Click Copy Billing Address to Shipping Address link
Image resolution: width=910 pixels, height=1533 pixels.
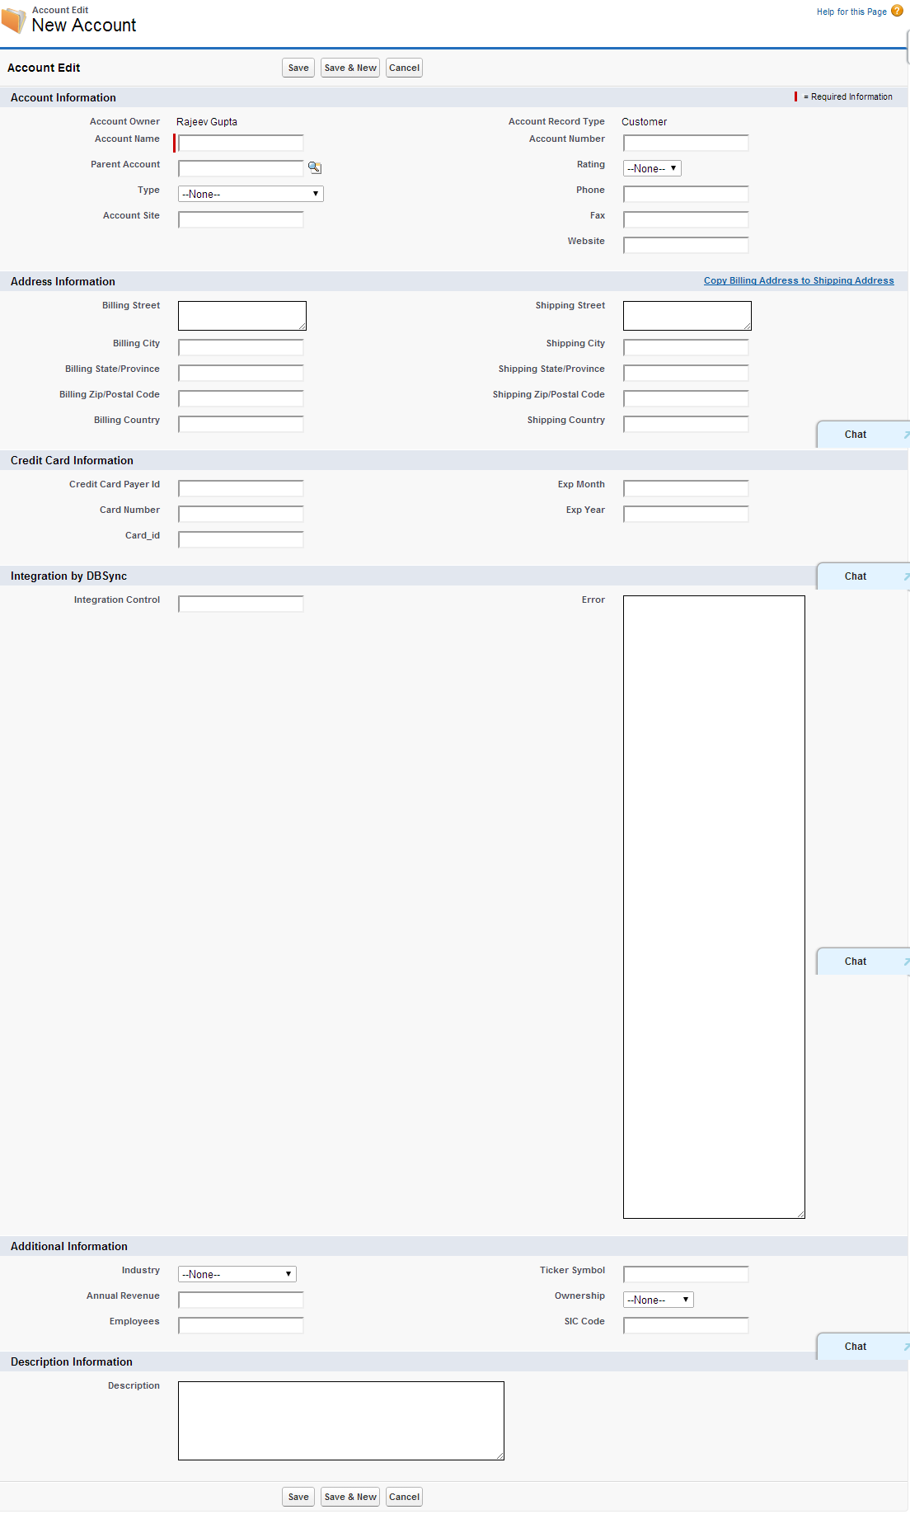[x=798, y=280]
